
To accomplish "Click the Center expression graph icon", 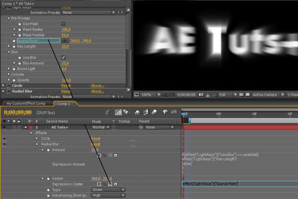I will [104, 184].
